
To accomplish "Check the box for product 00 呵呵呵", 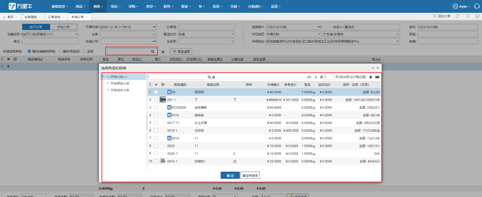I will pos(156,92).
